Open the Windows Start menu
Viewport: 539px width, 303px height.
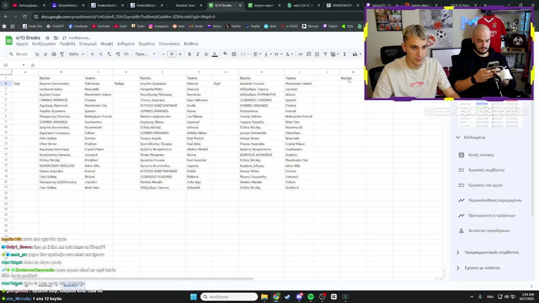pos(193,297)
